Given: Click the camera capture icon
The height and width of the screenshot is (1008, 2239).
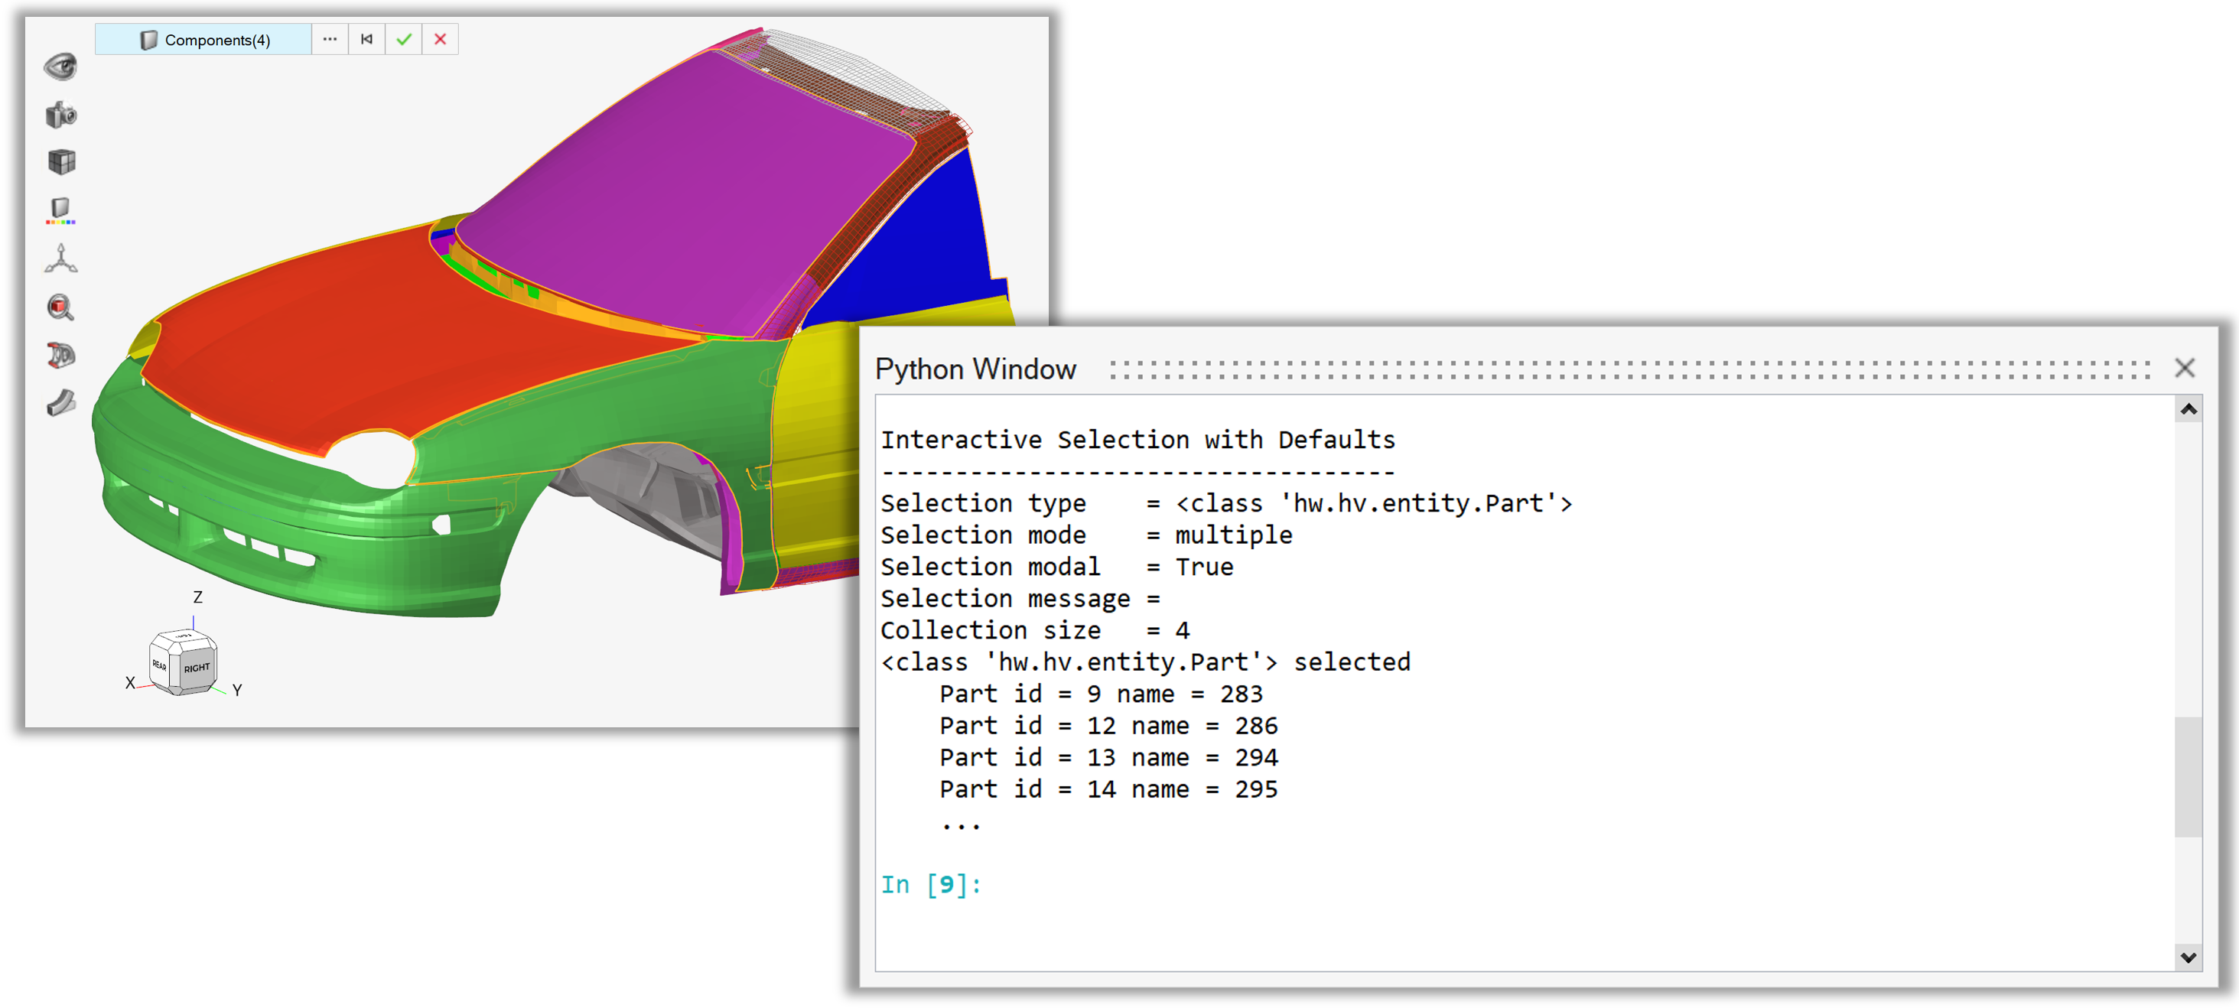Looking at the screenshot, I should pyautogui.click(x=61, y=115).
